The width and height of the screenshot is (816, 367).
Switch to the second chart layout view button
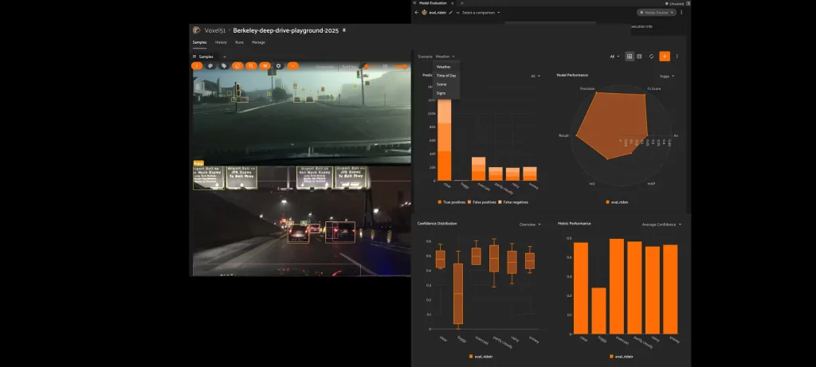point(640,57)
